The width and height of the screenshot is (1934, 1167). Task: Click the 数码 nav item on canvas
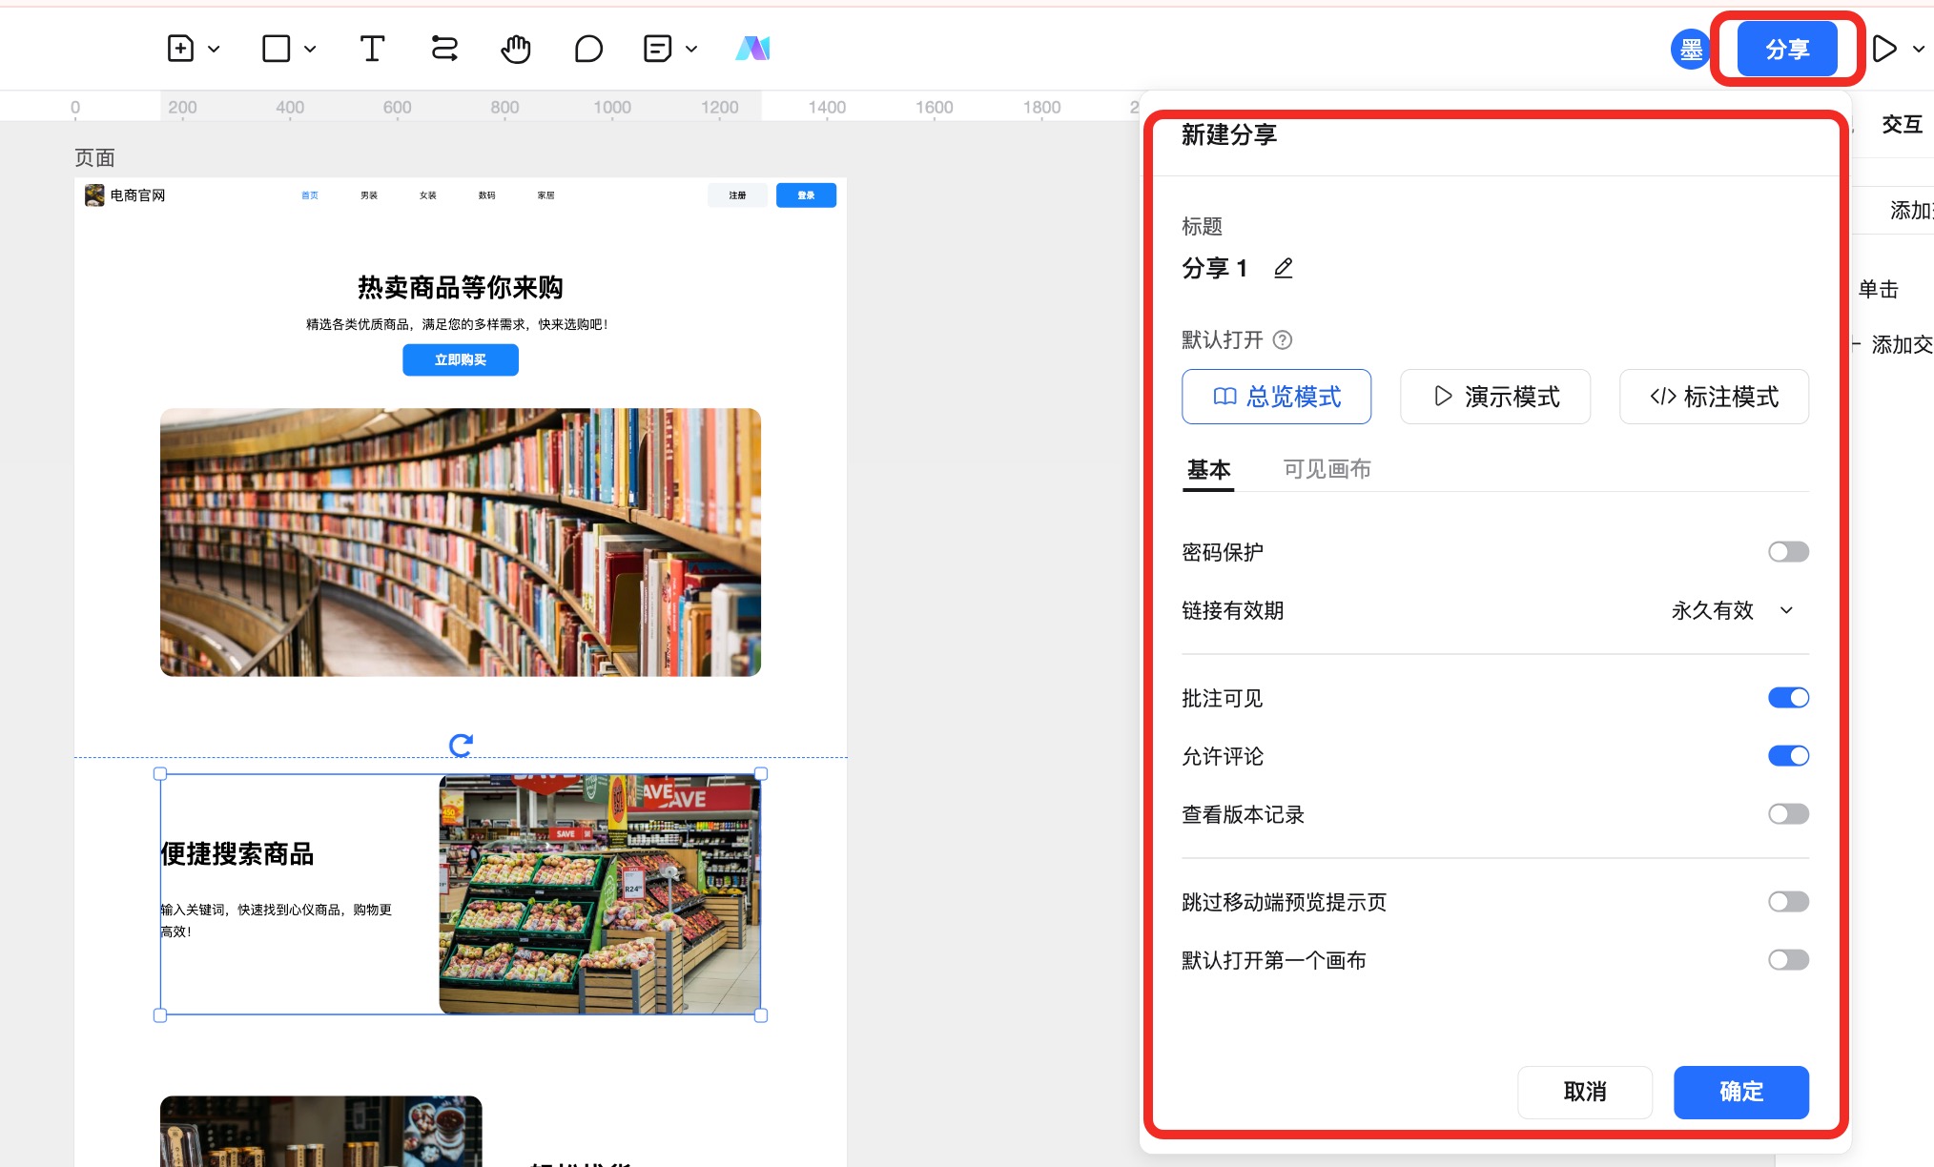click(487, 195)
